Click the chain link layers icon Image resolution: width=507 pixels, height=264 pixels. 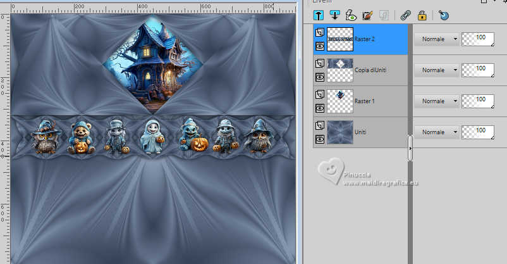tap(405, 15)
